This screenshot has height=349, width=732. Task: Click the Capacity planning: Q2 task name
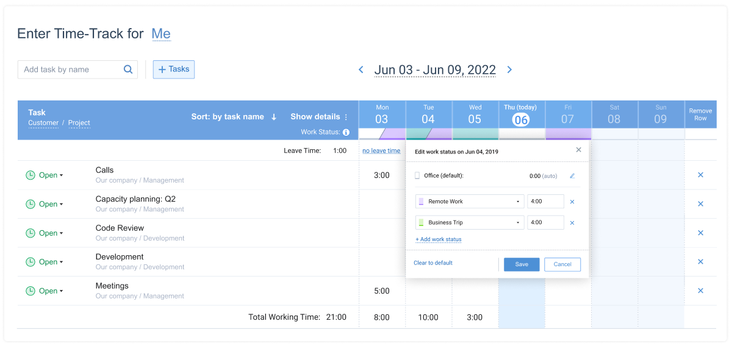[x=135, y=199]
